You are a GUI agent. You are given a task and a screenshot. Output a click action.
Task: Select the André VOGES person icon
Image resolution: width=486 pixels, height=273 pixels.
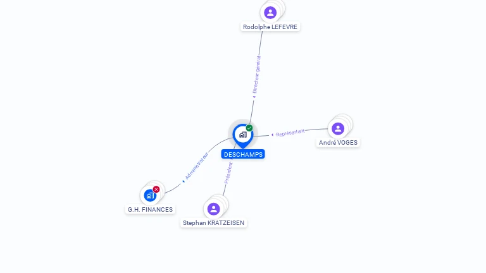338,128
